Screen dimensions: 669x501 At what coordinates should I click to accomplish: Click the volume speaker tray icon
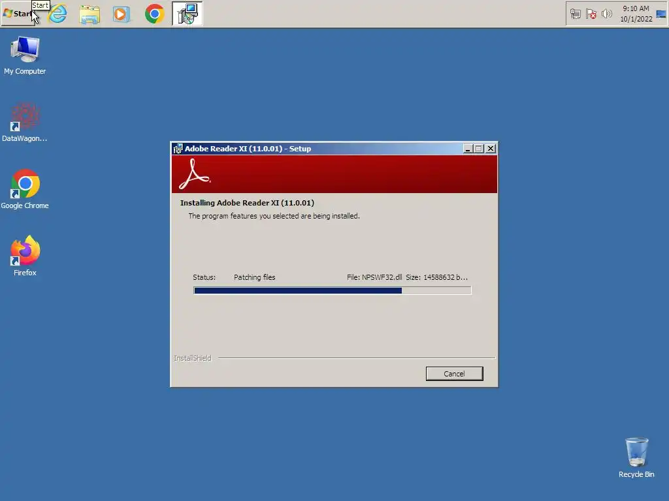coord(607,14)
